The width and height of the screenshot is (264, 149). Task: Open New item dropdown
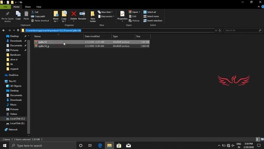point(105,12)
